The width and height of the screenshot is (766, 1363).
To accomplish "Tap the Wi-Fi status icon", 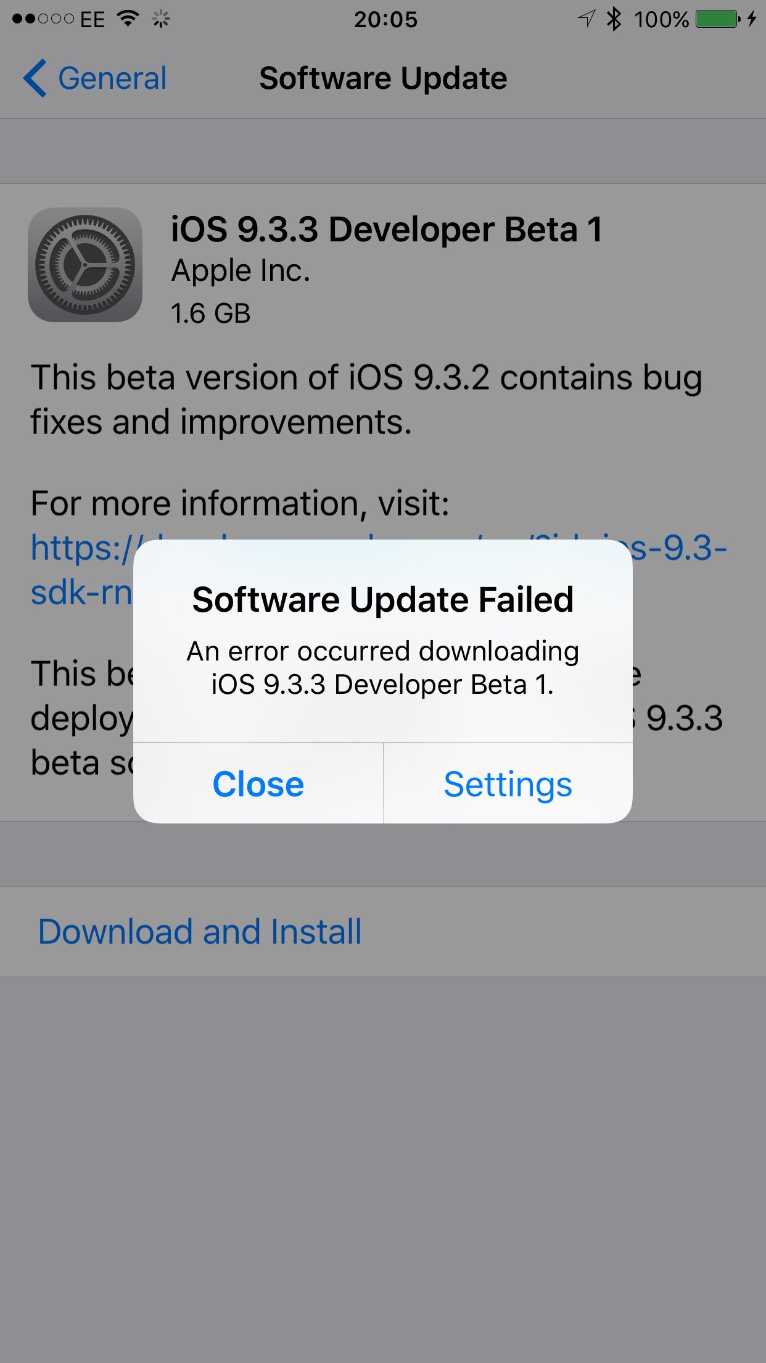I will [x=128, y=19].
